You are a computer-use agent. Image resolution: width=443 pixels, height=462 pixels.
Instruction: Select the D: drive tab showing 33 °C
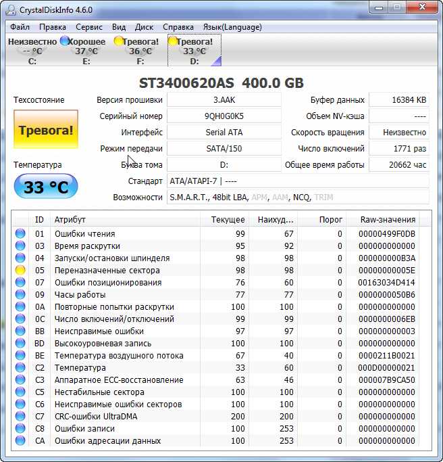(194, 51)
